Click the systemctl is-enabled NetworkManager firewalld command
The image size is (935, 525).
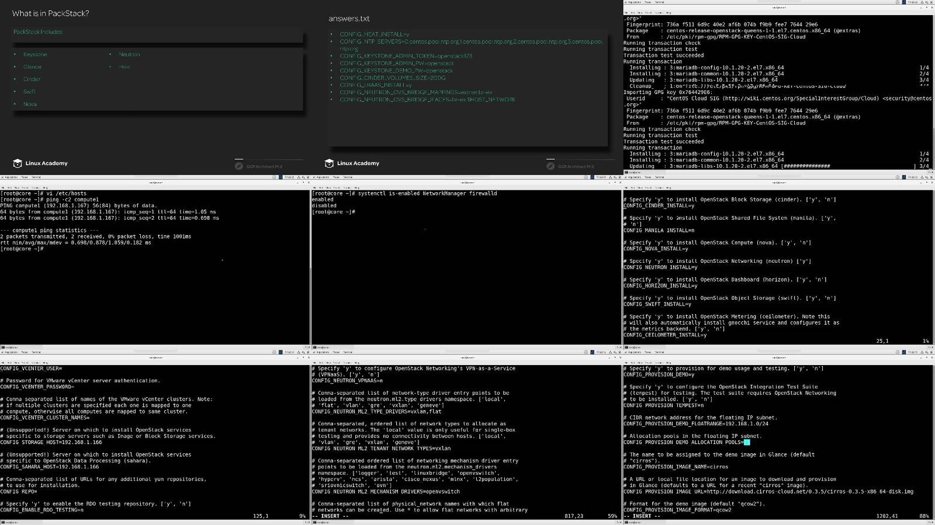pos(404,193)
